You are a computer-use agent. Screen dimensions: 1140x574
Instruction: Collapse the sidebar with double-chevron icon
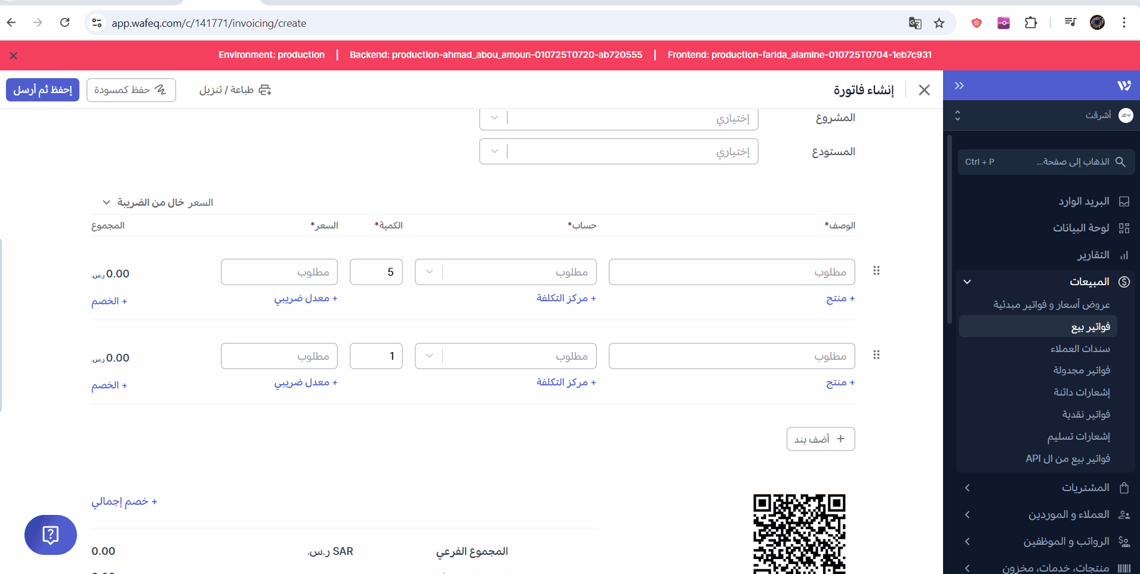pyautogui.click(x=959, y=85)
